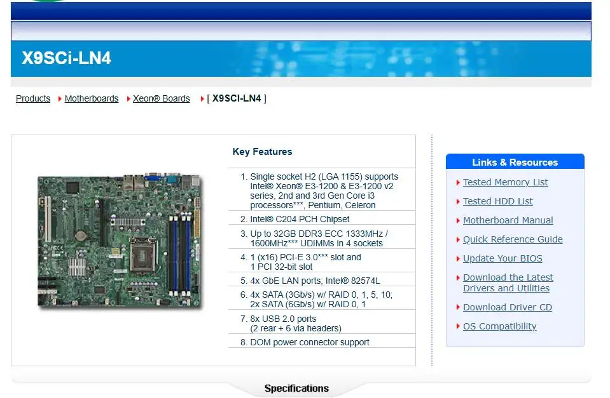Viewport: 610px width, 398px height.
Task: Follow the Update Your BIOS link
Action: (503, 258)
